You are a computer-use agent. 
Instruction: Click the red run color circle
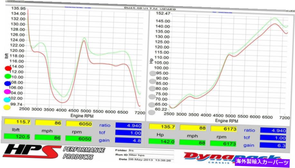(8, 69)
